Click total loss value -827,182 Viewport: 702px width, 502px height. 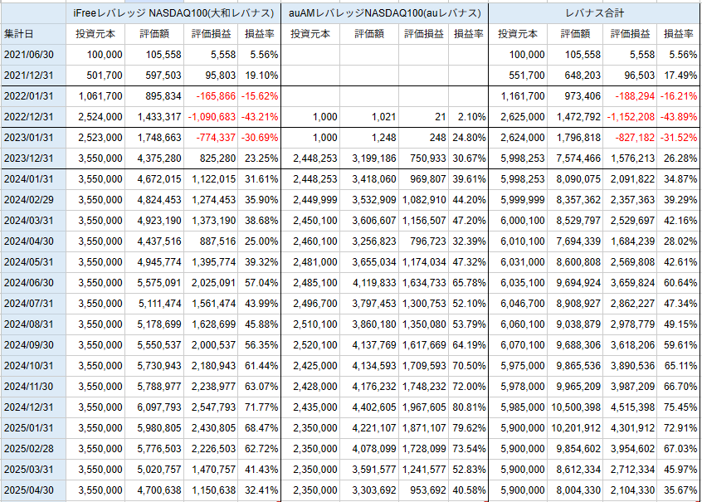point(635,138)
